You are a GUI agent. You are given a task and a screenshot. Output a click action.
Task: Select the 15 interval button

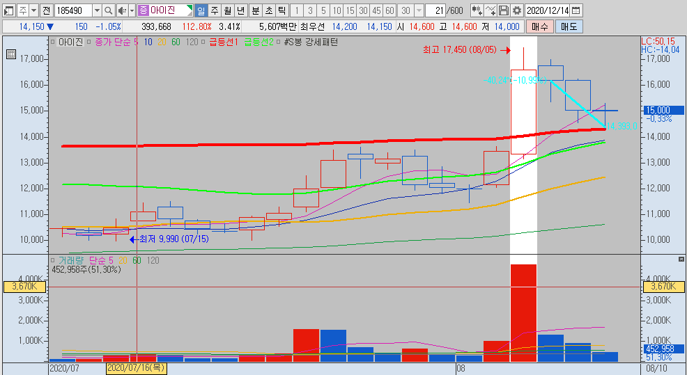coord(350,10)
